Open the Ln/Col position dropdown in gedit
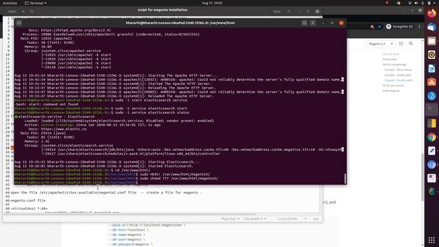The image size is (439, 247). (292, 219)
